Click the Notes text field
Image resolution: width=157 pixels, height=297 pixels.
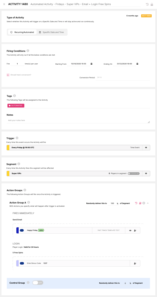tap(78, 120)
